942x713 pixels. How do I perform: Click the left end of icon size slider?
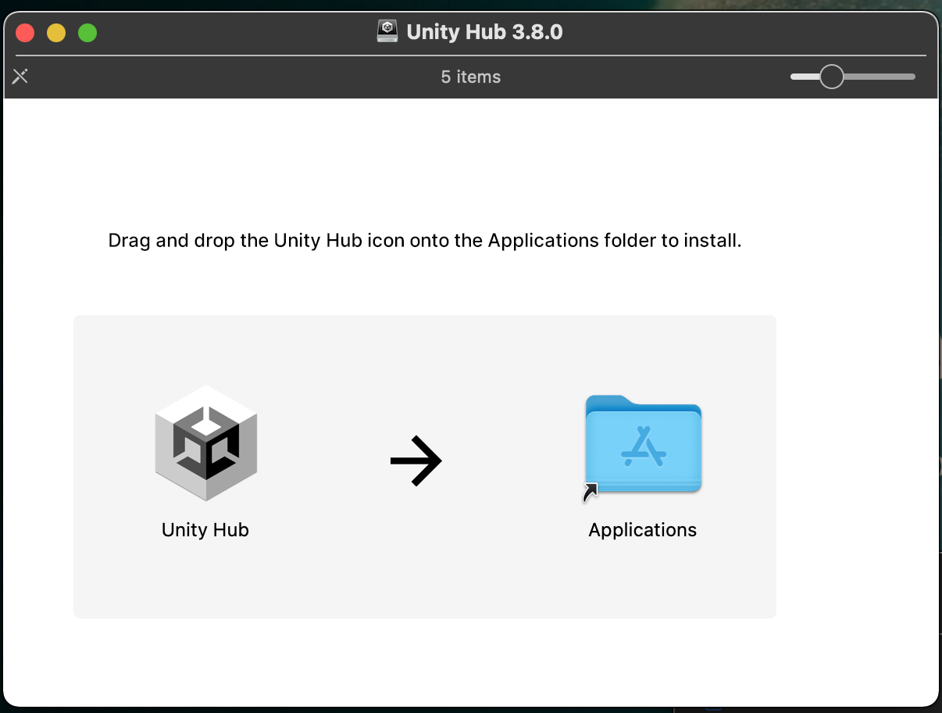[795, 77]
